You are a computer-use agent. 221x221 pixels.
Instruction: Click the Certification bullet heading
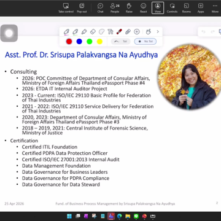pyautogui.click(x=24, y=141)
